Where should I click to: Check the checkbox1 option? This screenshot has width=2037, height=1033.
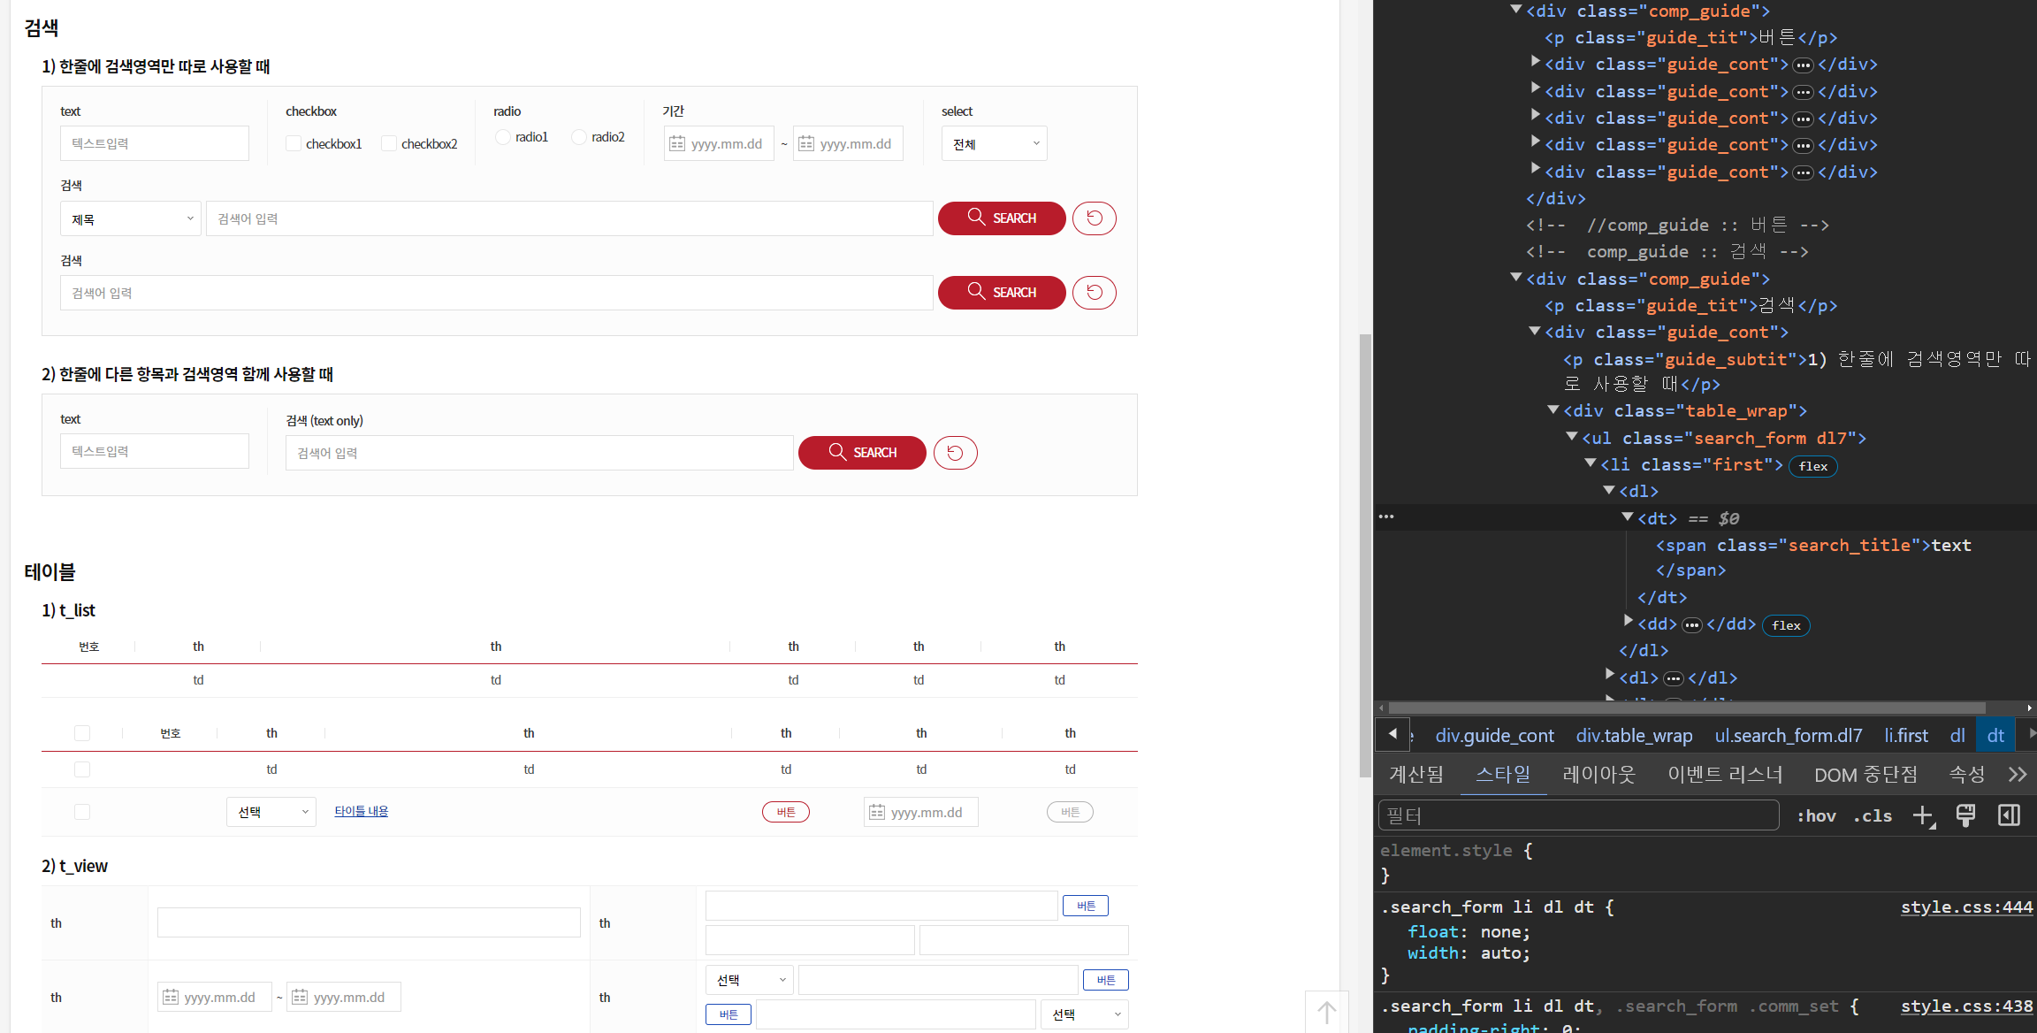coord(294,143)
